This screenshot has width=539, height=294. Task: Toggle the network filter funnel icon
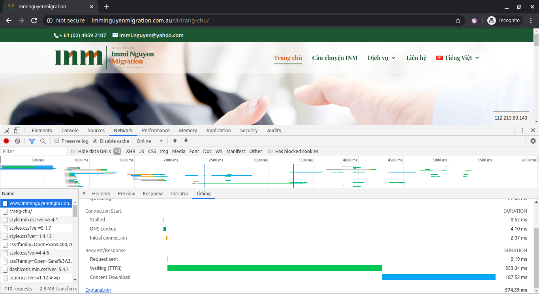click(x=32, y=141)
